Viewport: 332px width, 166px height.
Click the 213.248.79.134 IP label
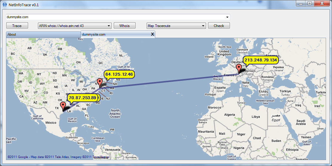click(261, 60)
